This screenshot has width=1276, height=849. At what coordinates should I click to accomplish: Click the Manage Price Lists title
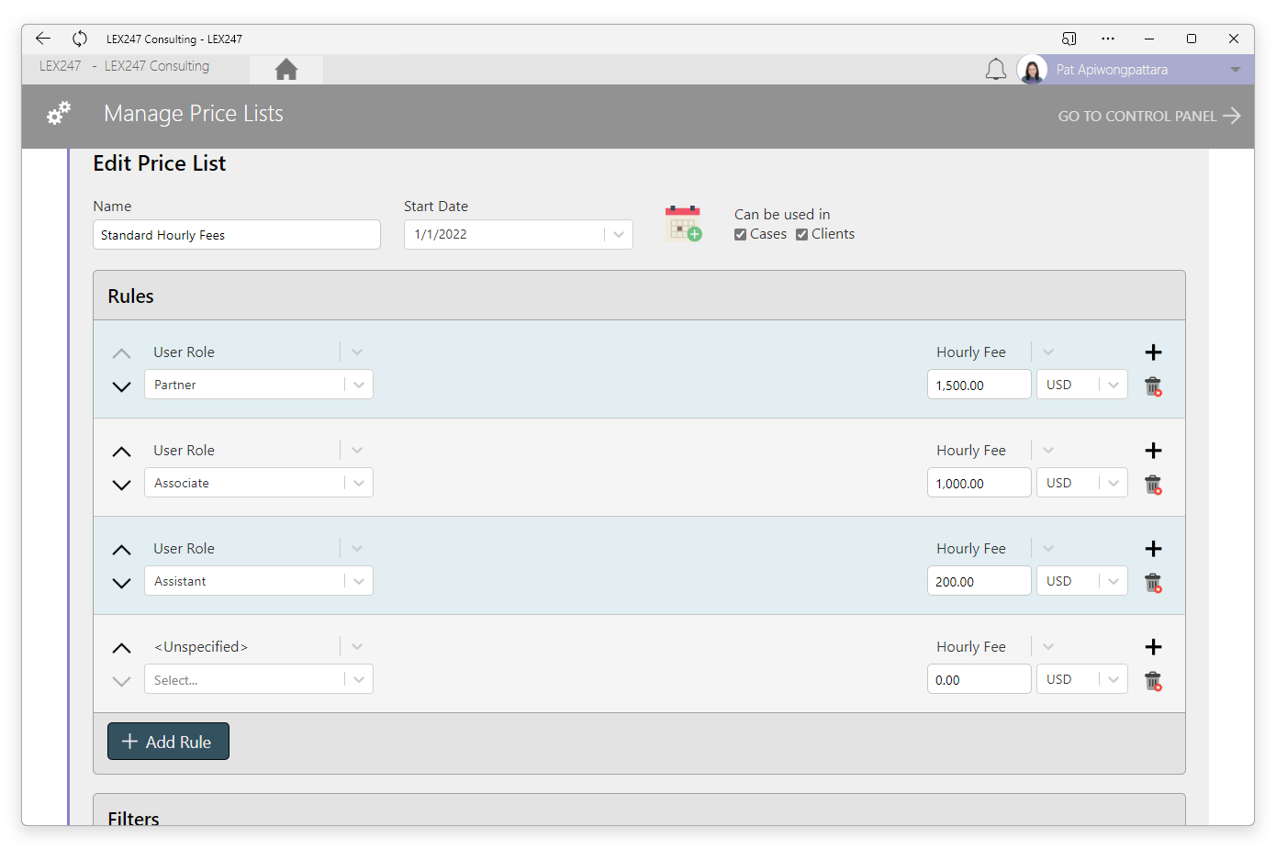[x=194, y=114]
